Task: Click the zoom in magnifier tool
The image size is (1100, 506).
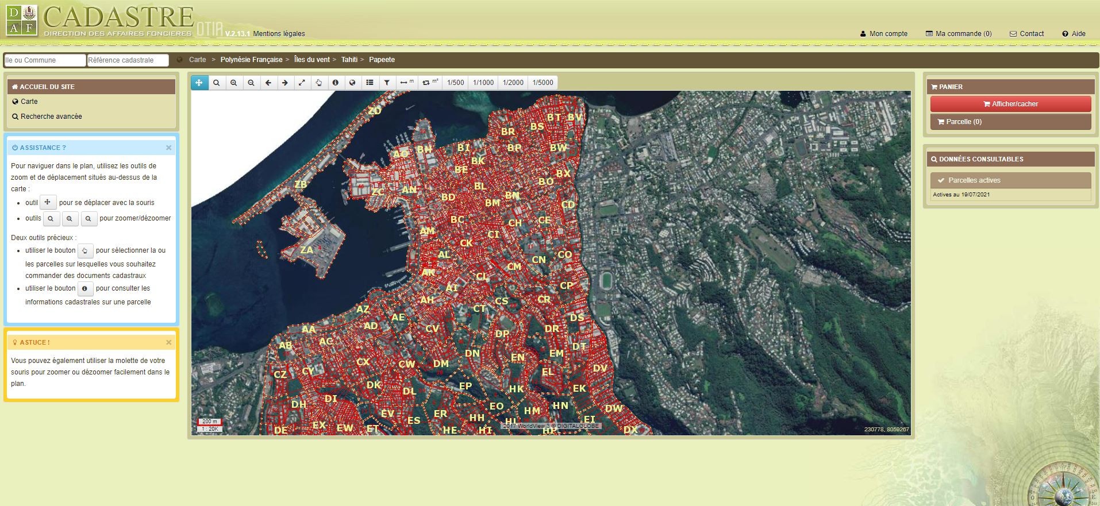Action: point(233,83)
